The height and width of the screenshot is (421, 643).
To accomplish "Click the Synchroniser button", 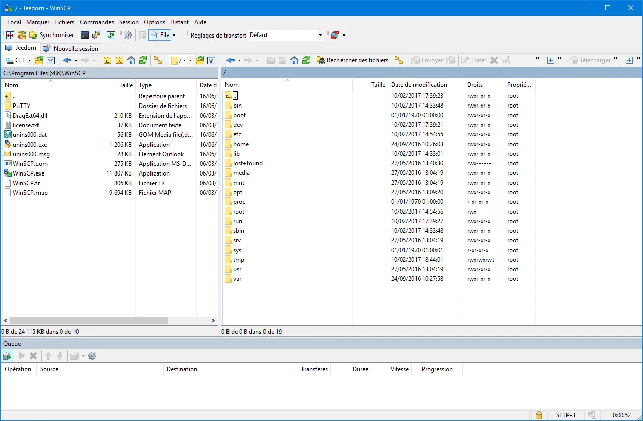I will 52,35.
